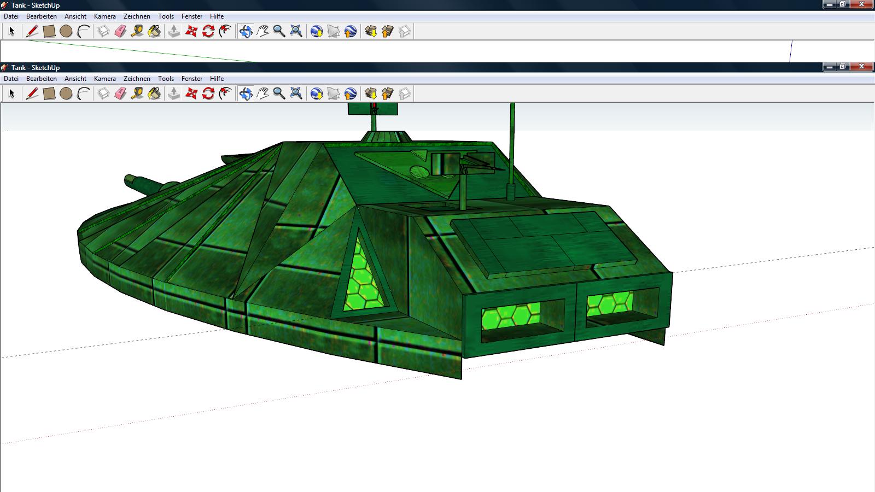Toggle Google Earth terrain in lower toolbar

334,93
